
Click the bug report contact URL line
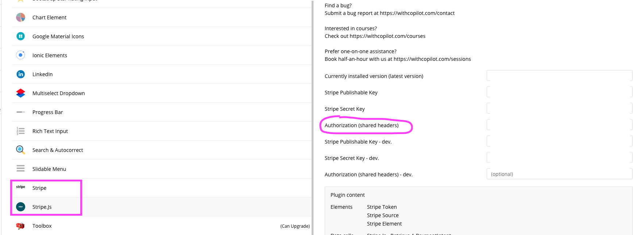[390, 13]
